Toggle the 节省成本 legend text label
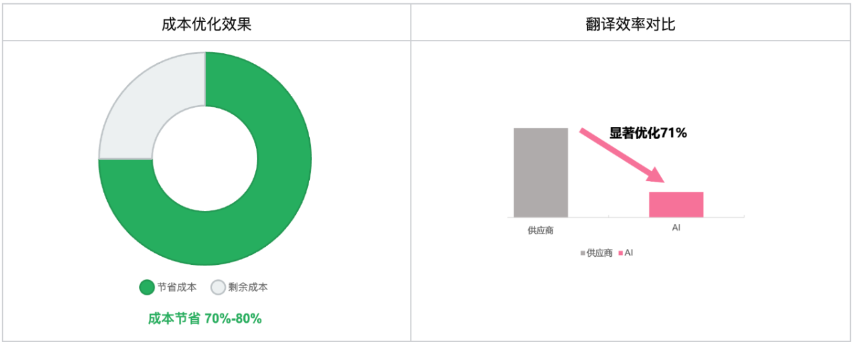The width and height of the screenshot is (853, 344). [177, 287]
